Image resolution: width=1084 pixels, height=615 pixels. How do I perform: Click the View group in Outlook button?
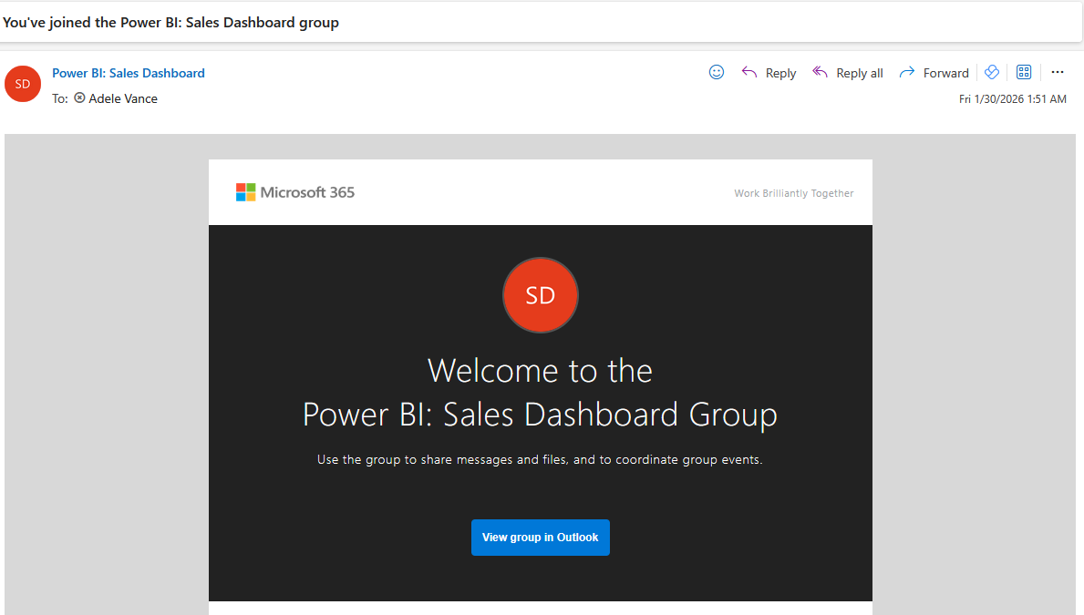click(x=541, y=538)
